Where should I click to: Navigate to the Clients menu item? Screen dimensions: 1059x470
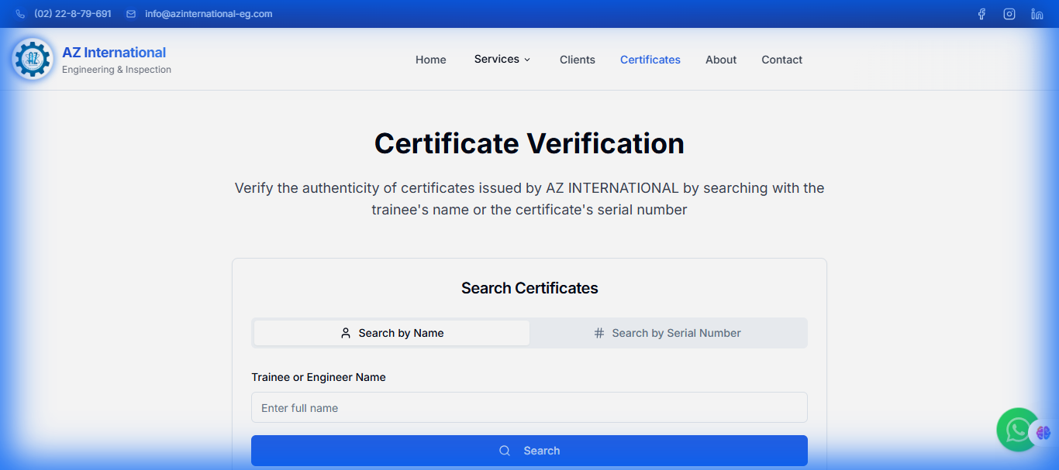(577, 59)
